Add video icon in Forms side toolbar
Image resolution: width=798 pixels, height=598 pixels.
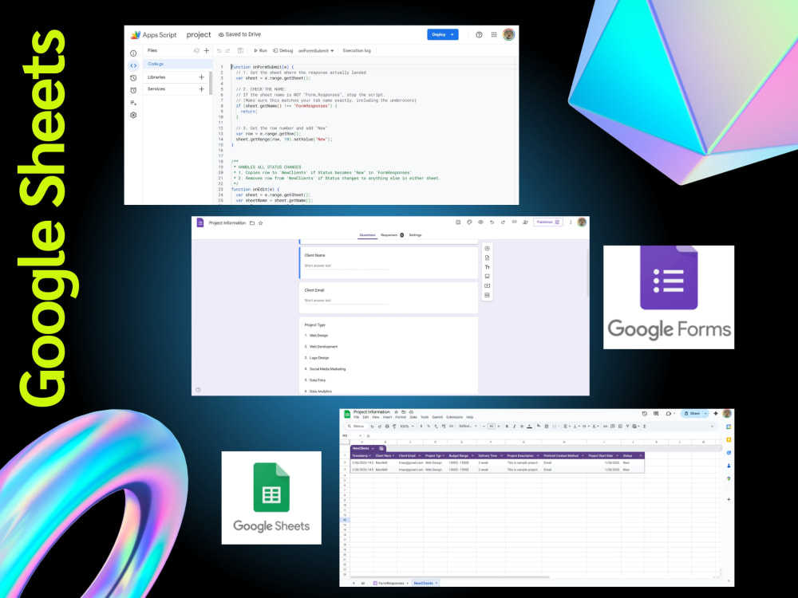(x=487, y=285)
